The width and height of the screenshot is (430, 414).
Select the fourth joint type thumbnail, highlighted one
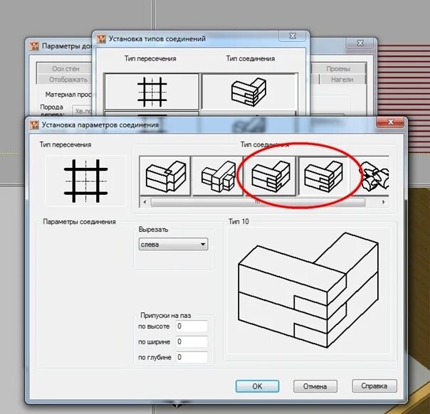pos(323,176)
